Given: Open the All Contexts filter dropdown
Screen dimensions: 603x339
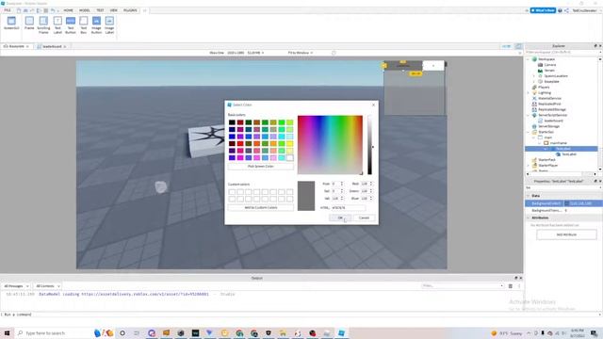Looking at the screenshot, I should (48, 286).
